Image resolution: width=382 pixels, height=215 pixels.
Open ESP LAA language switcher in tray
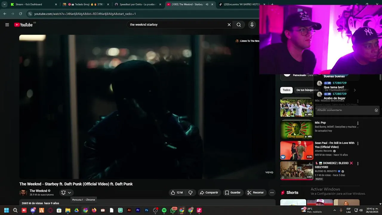348,210
